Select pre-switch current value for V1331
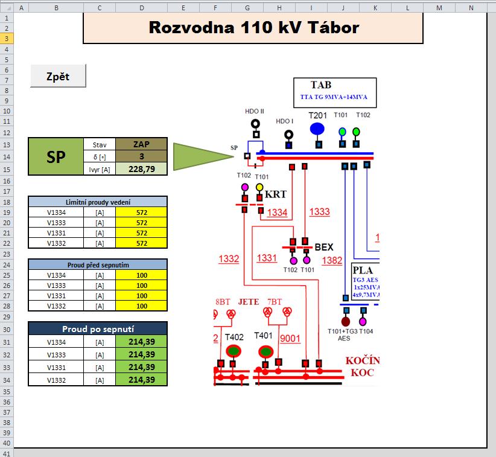496x457 pixels. [141, 296]
